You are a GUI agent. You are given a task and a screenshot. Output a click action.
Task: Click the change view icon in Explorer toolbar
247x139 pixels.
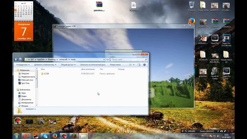[x=130, y=65]
